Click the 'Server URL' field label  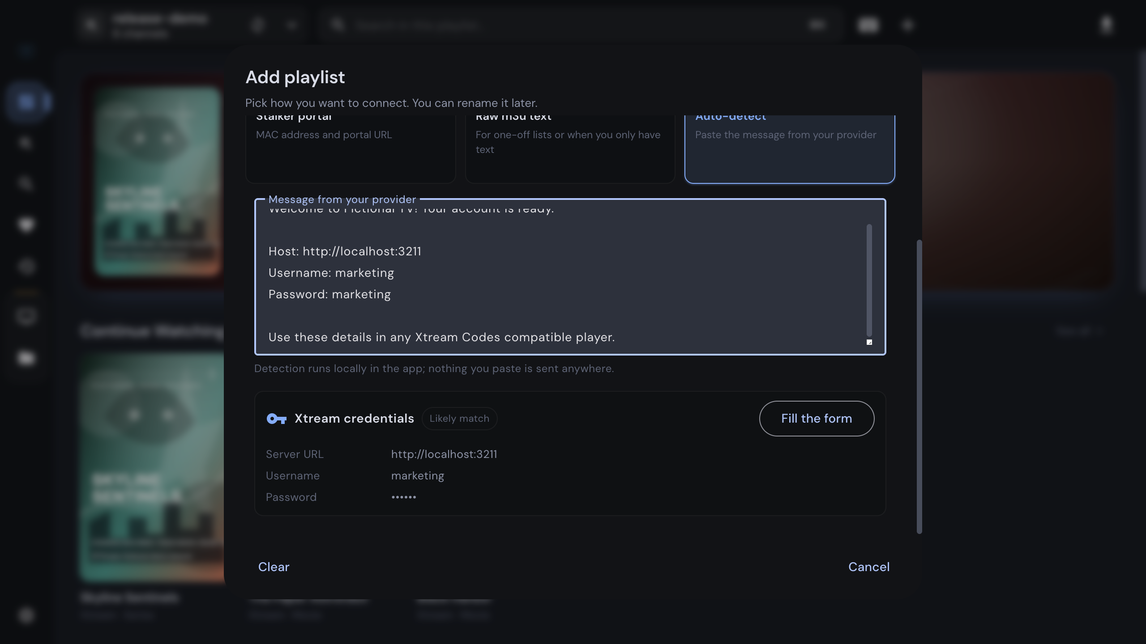coord(295,454)
